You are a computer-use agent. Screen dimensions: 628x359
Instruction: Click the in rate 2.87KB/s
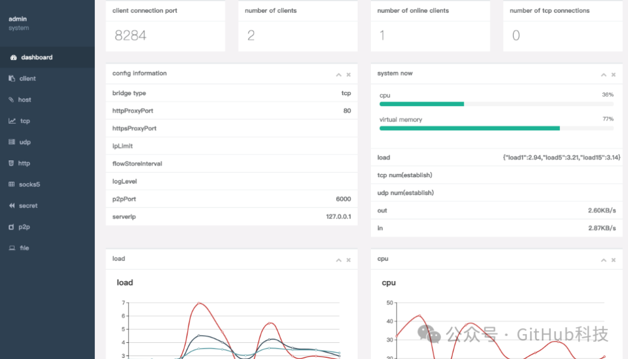(602, 228)
